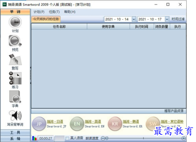This screenshot has height=142, width=196.
Task: Click the 00:00:27 timer display
Action: pos(46,139)
